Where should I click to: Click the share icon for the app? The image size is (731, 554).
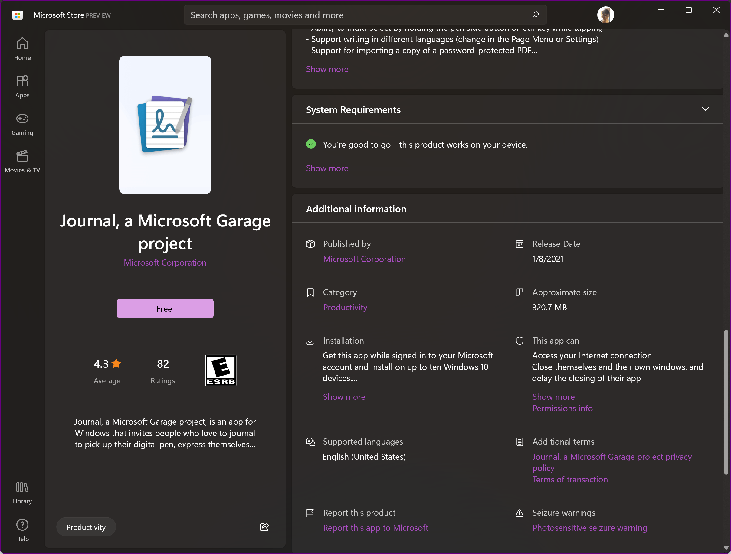click(x=264, y=527)
